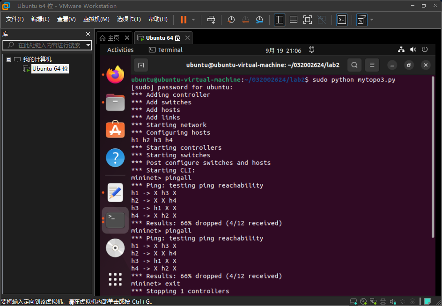The image size is (442, 306).
Task: Open the Files manager from the dock
Action: tap(115, 102)
